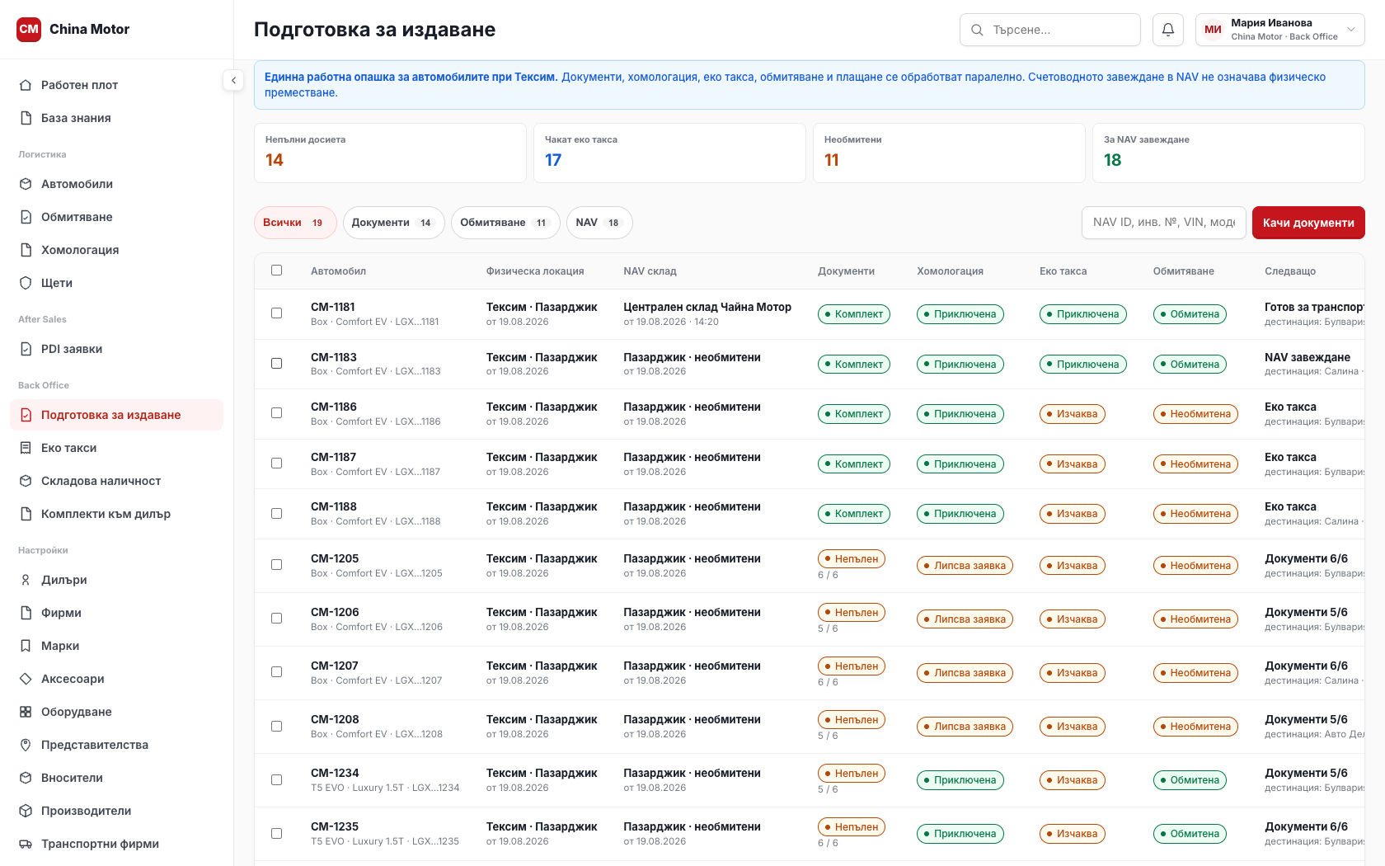Viewport: 1385px width, 866px height.
Task: Select the Всички 19 filter tab
Action: coord(295,223)
